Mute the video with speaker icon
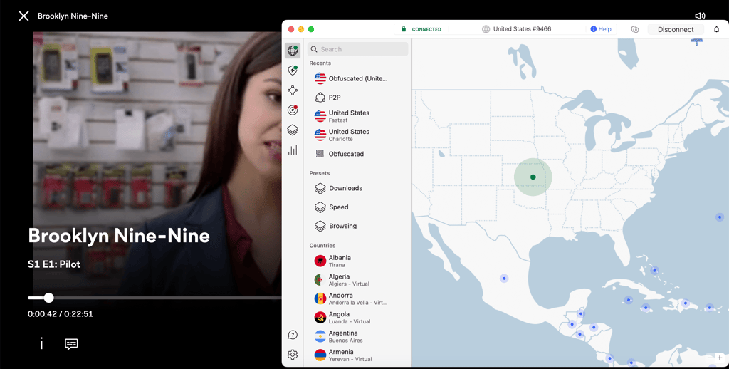Viewport: 729px width, 369px height. (x=700, y=16)
